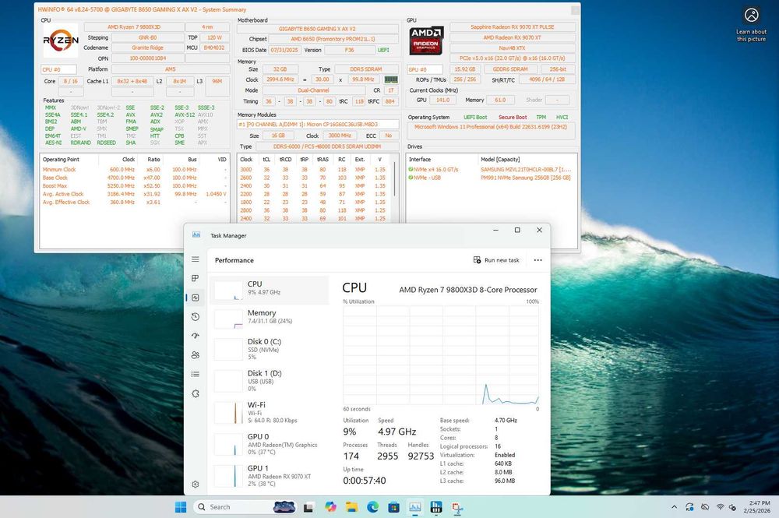The width and height of the screenshot is (779, 518).
Task: Open App history in Task Manager sidebar
Action: pos(196,317)
